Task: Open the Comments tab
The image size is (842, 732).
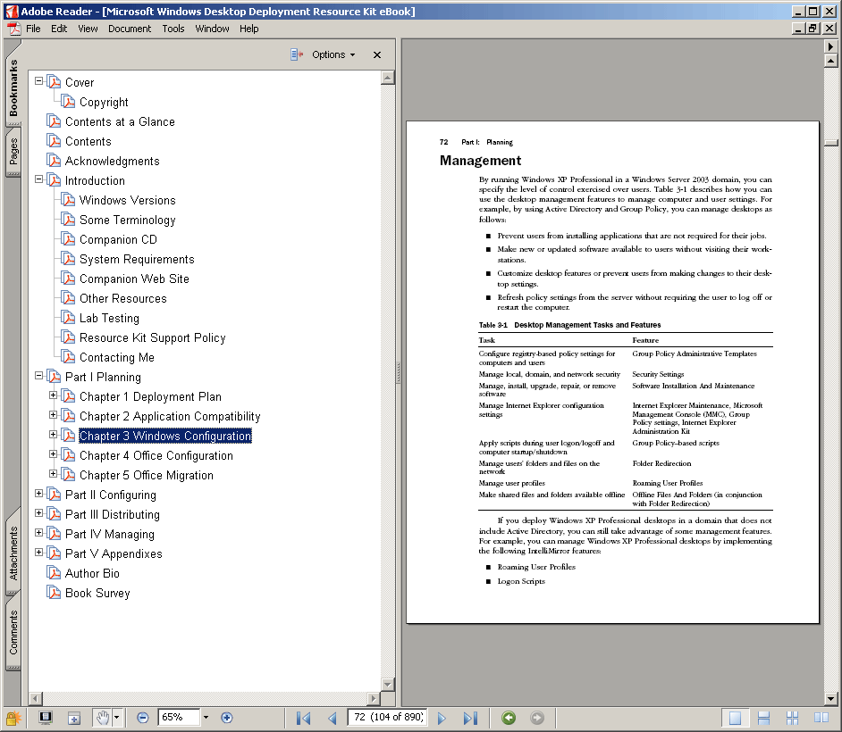Action: 13,633
